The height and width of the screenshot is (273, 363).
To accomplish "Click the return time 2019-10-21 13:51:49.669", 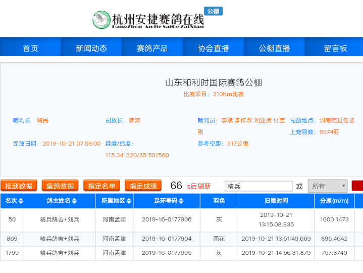I will click(276, 239).
